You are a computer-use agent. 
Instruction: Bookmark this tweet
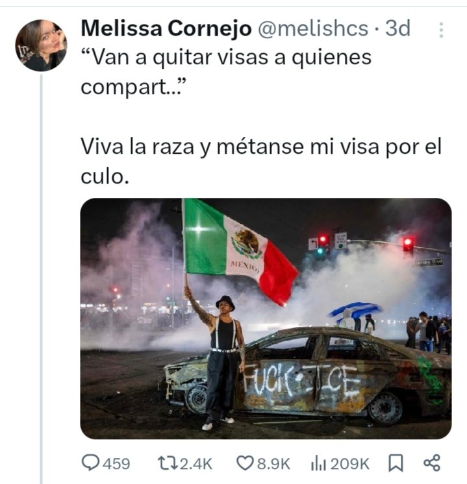[x=396, y=463]
